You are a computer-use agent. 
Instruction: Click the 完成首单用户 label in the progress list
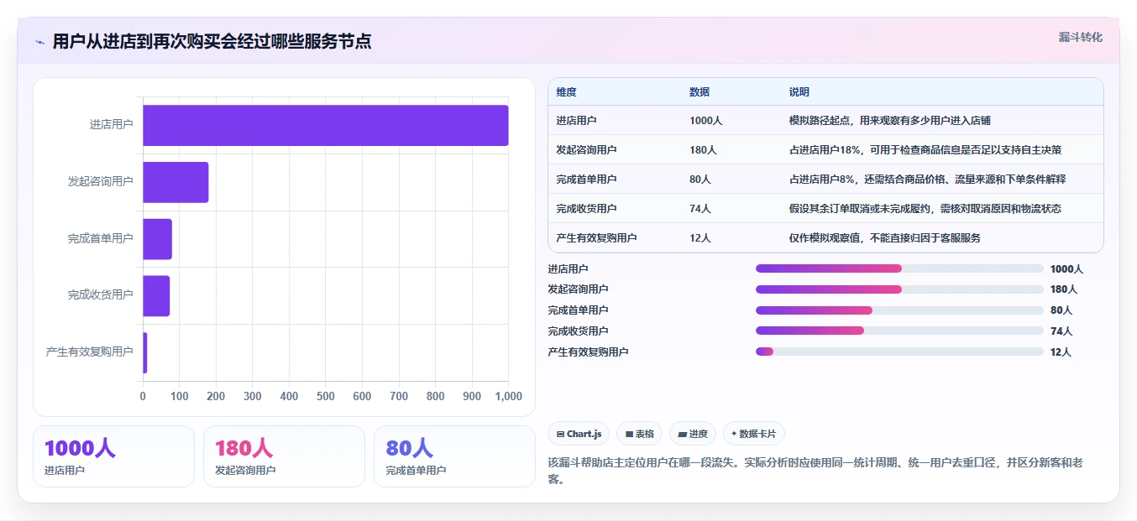coord(578,310)
